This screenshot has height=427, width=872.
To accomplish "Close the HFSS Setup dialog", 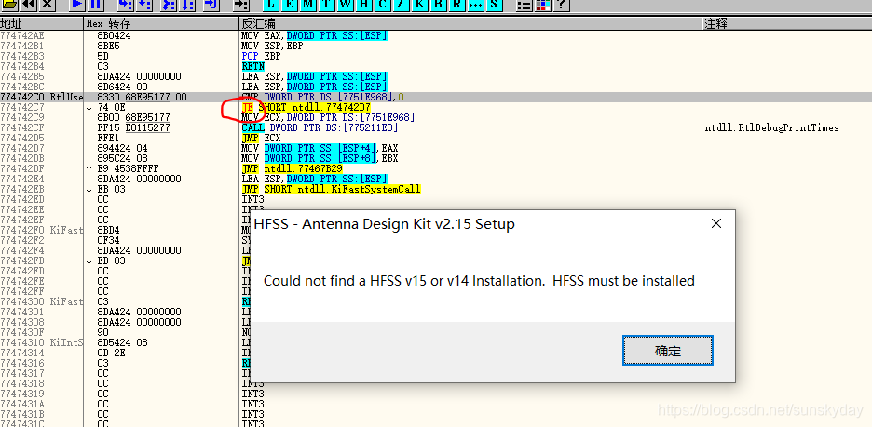I will click(x=716, y=224).
